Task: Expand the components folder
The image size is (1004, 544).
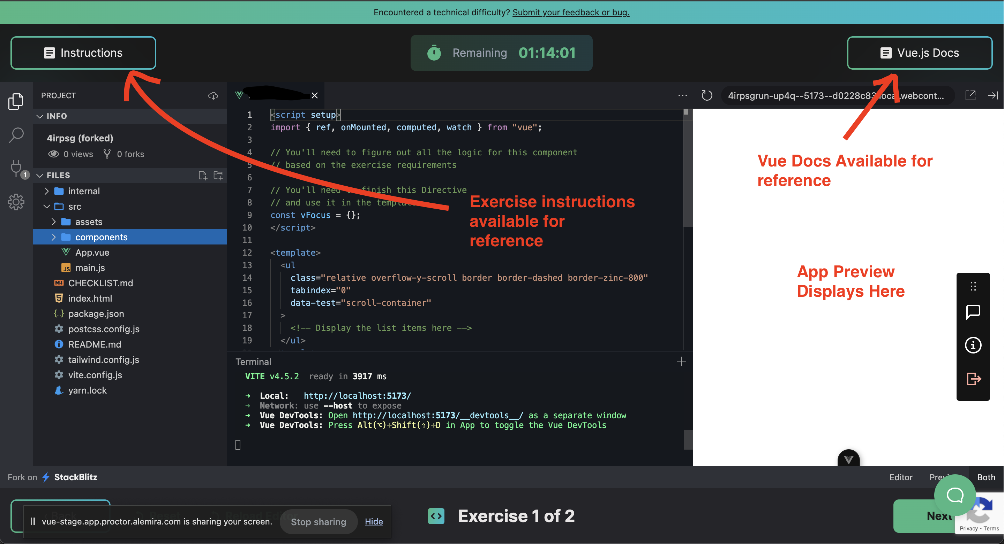Action: coord(130,237)
